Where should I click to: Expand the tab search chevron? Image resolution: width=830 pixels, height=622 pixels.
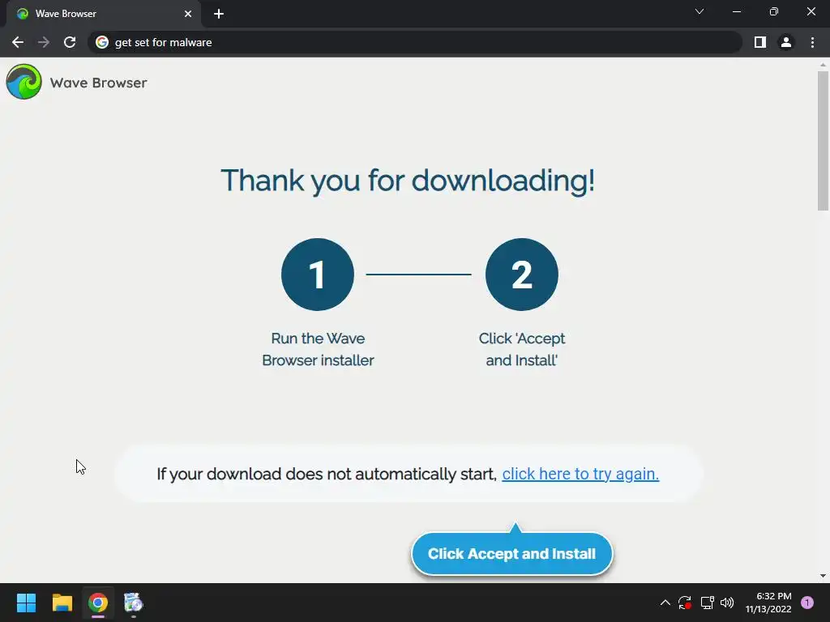coord(700,11)
